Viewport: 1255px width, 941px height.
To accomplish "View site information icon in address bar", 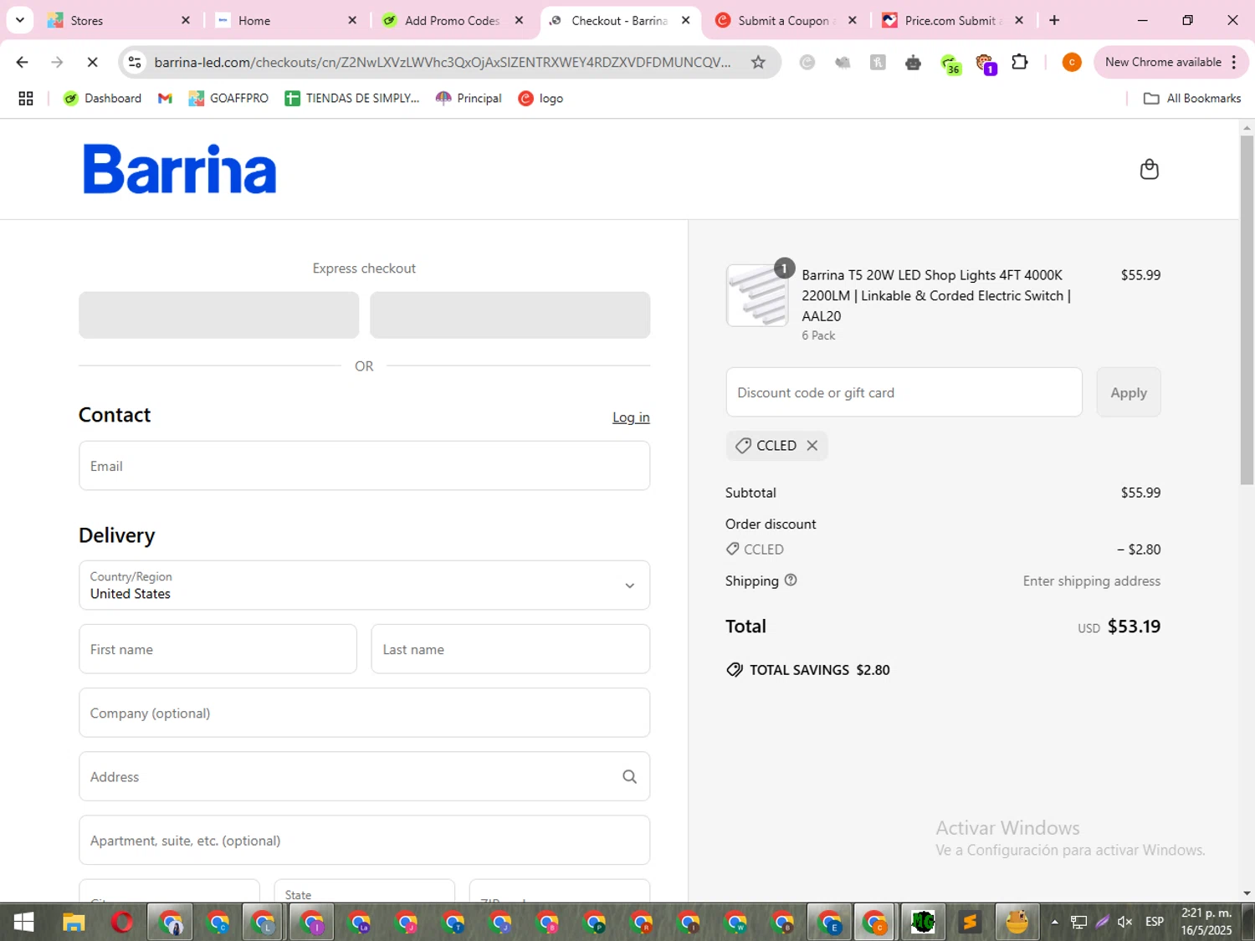I will pyautogui.click(x=135, y=62).
